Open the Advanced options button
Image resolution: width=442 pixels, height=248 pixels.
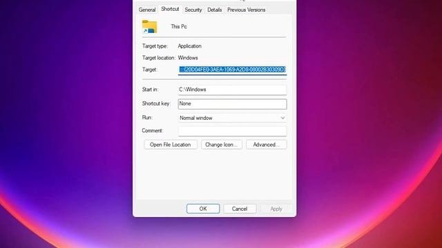click(266, 145)
